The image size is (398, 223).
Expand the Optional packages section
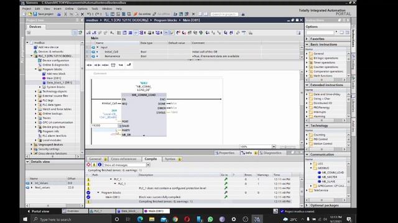click(x=307, y=205)
